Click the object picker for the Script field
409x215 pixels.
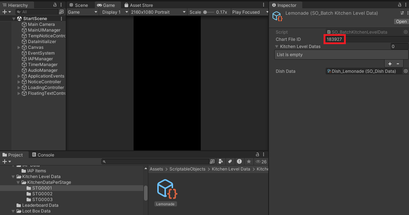406,32
